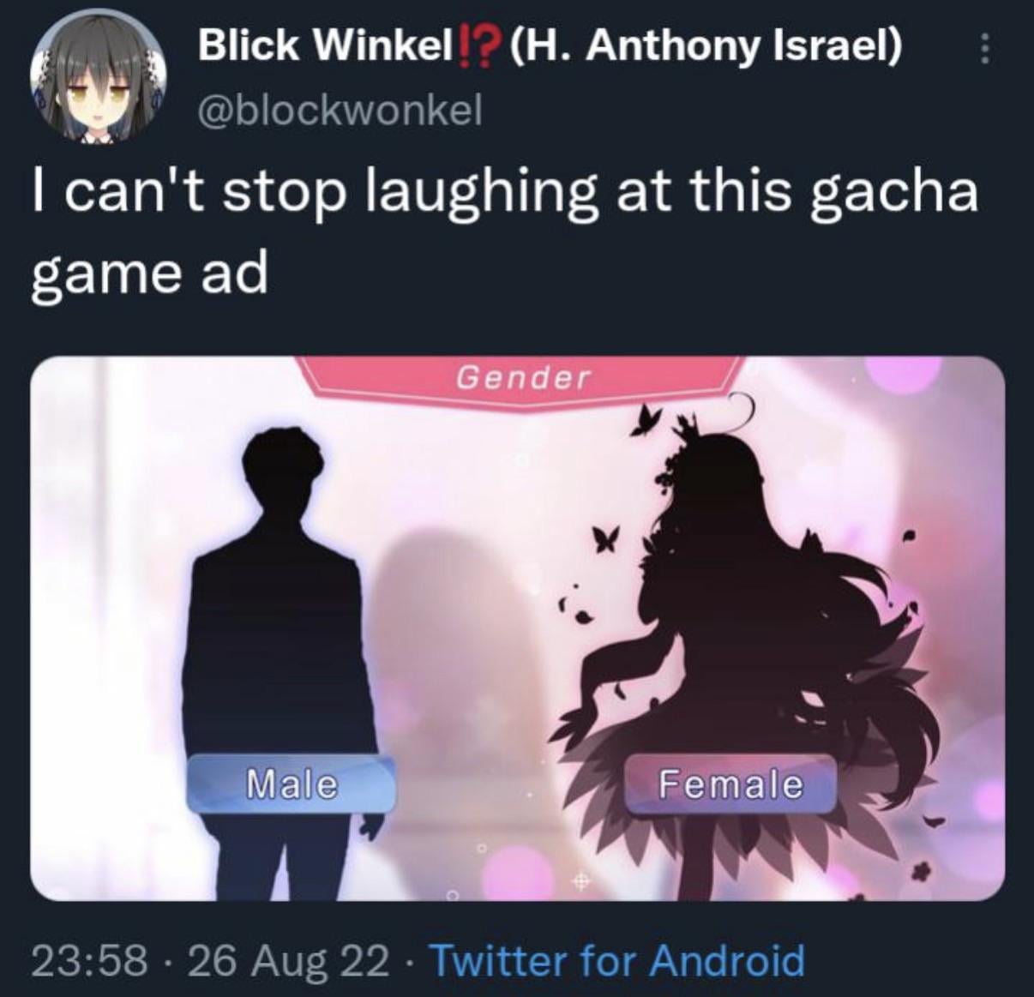Select the Female gender option
This screenshot has height=997, width=1034.
[730, 783]
